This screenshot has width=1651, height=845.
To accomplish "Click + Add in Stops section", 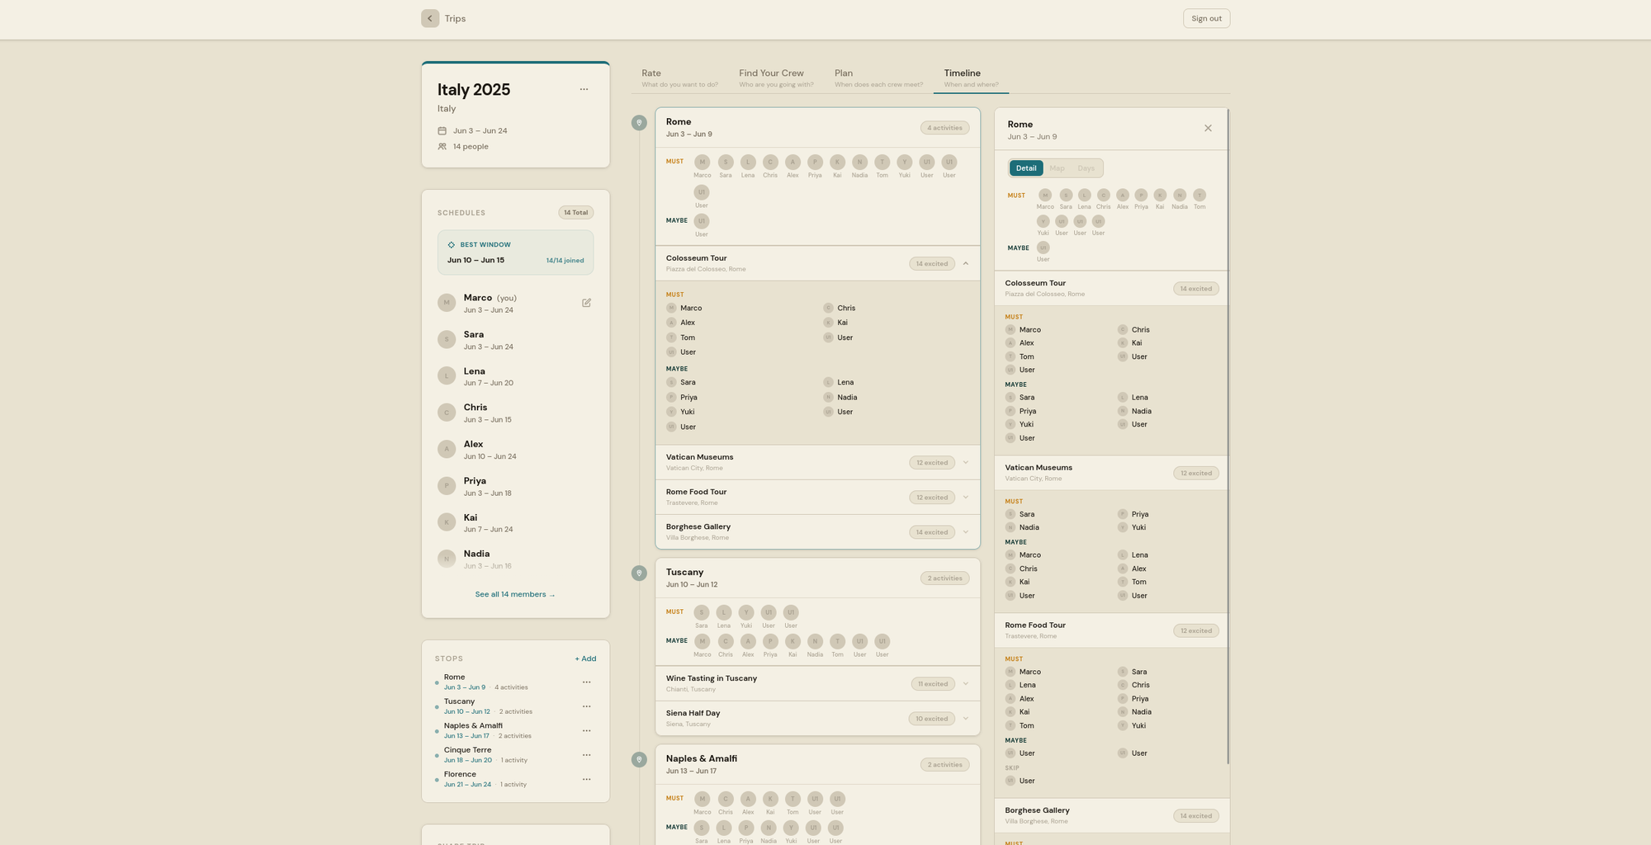I will 585,659.
